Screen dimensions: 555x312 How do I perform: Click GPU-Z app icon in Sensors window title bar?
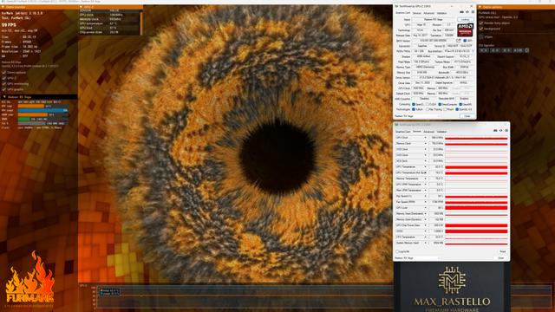click(396, 125)
